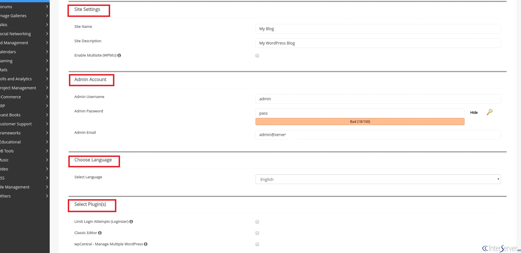Open the Music category
Screen dimensions: 521x253
coord(25,160)
